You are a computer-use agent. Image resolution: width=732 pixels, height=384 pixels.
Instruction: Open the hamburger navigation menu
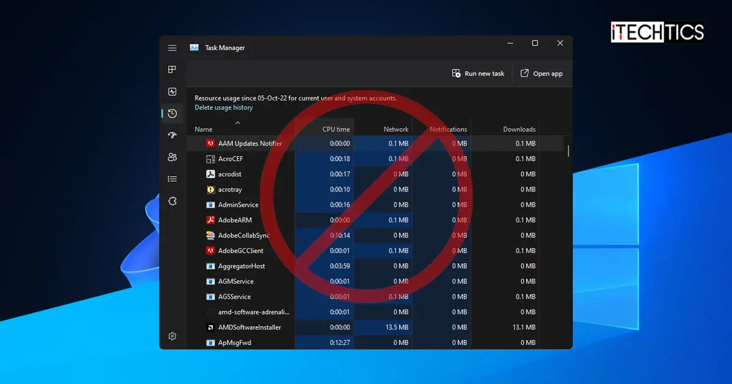click(173, 48)
